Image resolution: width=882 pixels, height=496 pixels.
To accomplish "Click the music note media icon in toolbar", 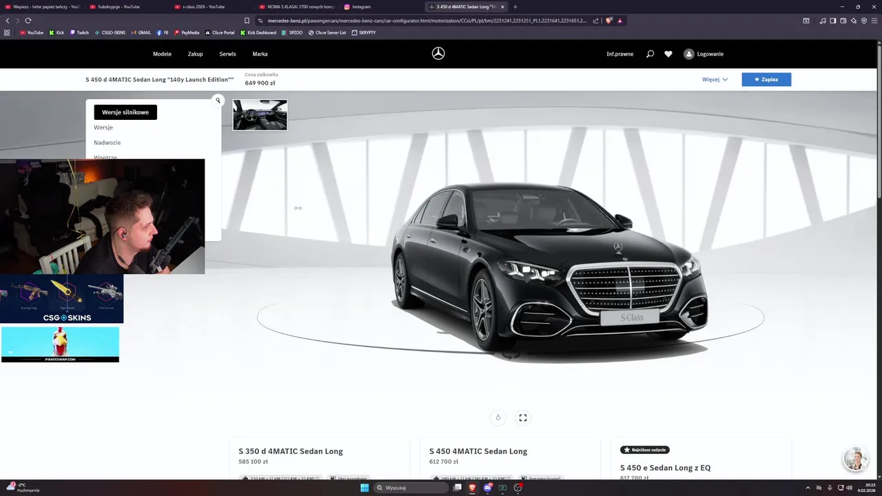I will (823, 21).
